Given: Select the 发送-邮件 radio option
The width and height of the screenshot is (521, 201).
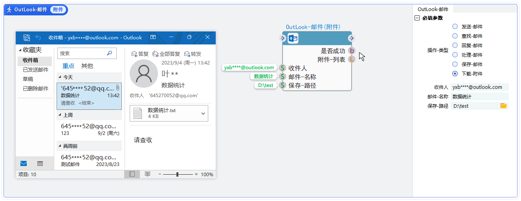Looking at the screenshot, I should [455, 27].
